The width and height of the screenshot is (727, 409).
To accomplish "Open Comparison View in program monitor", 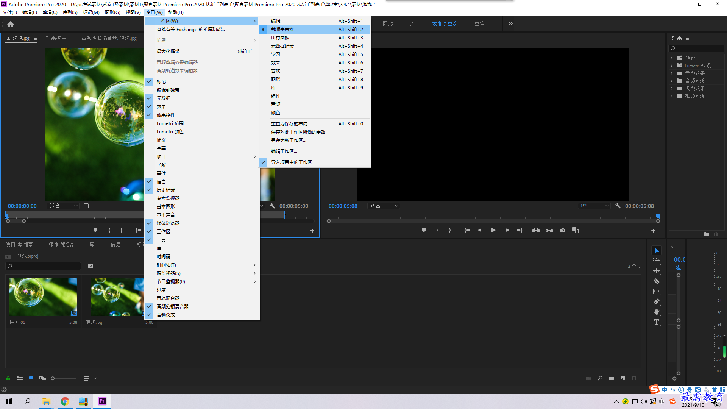I will [x=576, y=230].
